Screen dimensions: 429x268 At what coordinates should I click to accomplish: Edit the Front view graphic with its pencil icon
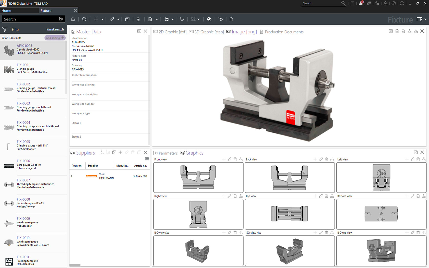point(229,159)
